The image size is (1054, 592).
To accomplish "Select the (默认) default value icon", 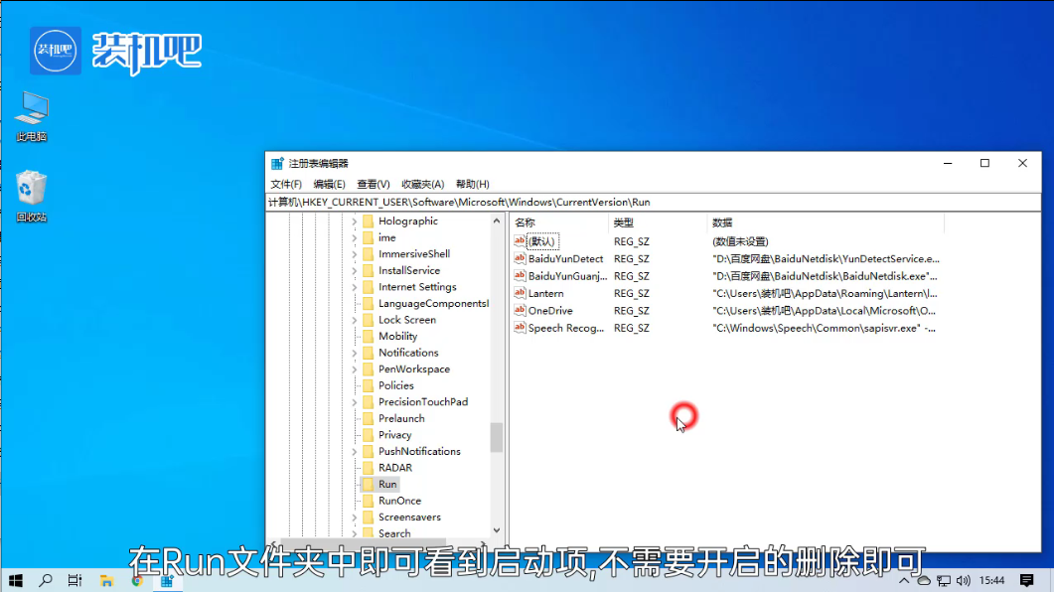I will [519, 240].
